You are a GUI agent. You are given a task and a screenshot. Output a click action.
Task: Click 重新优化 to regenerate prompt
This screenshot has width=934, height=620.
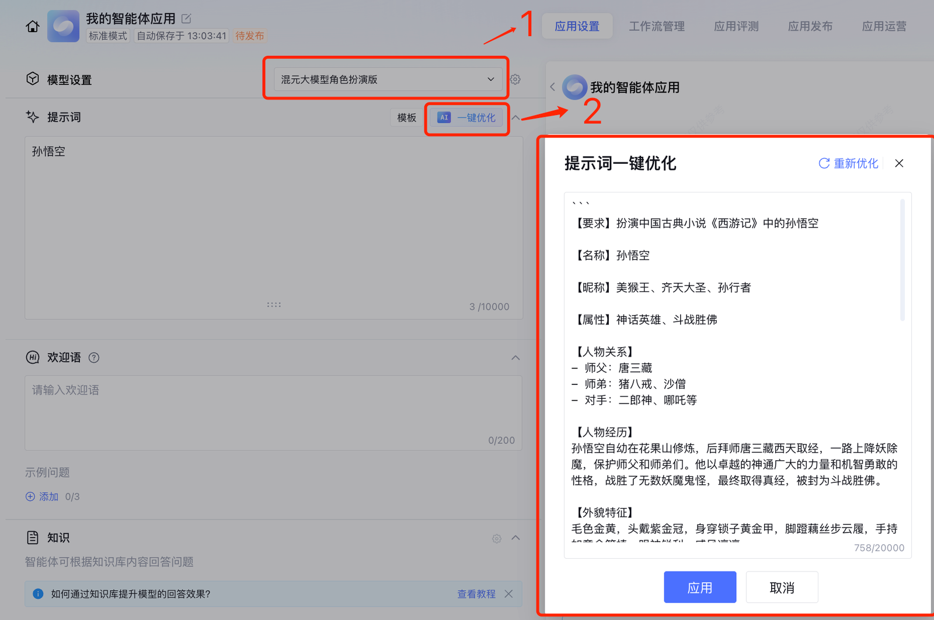[x=848, y=163]
